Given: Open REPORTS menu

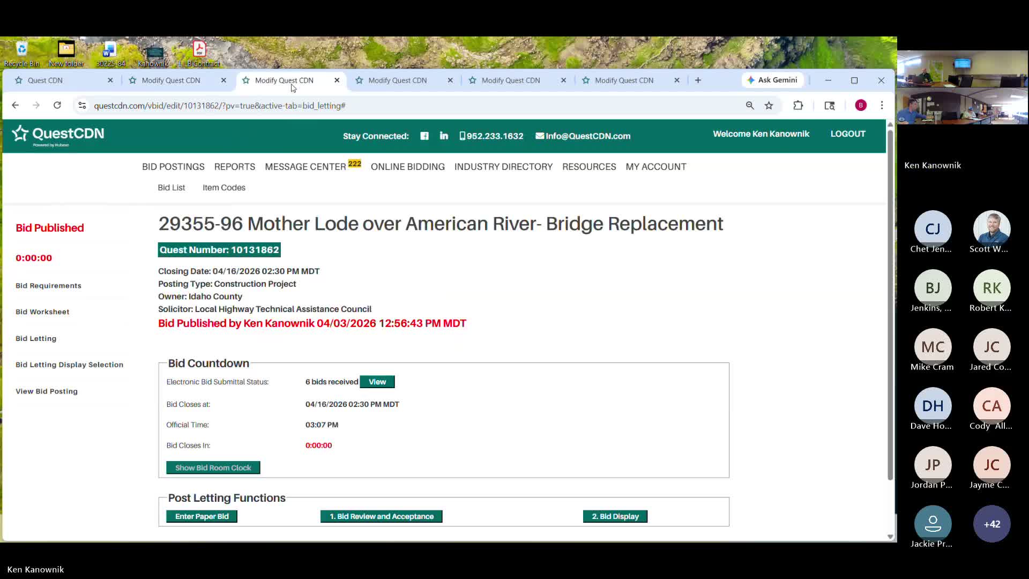Looking at the screenshot, I should coord(235,167).
